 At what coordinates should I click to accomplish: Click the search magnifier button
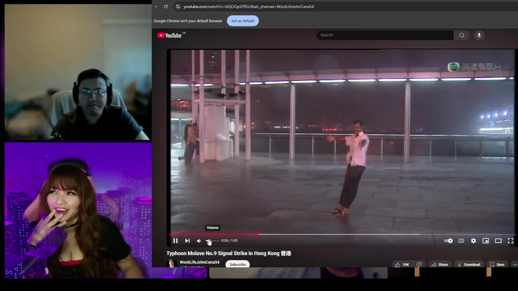tap(462, 35)
